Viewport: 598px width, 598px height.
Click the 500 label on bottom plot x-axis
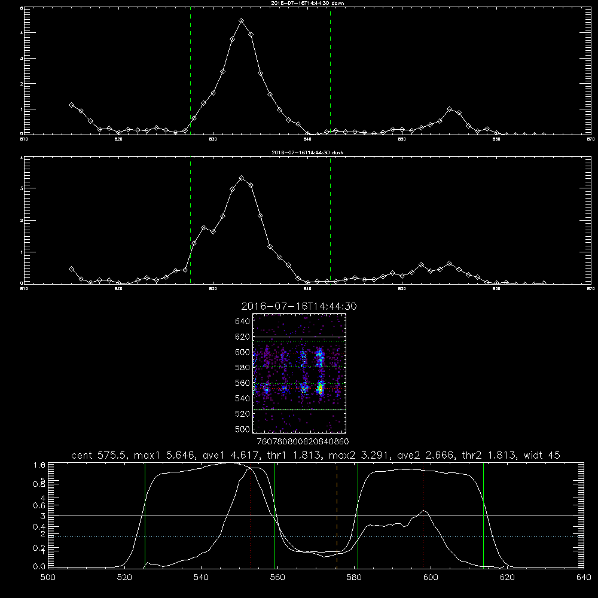pos(48,578)
